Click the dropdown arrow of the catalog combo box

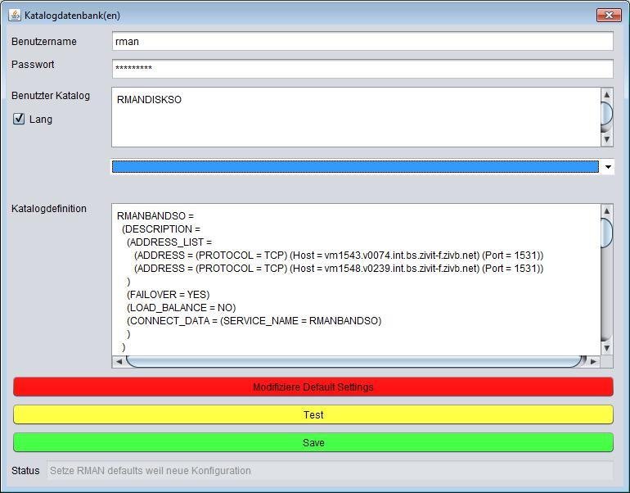click(x=608, y=167)
